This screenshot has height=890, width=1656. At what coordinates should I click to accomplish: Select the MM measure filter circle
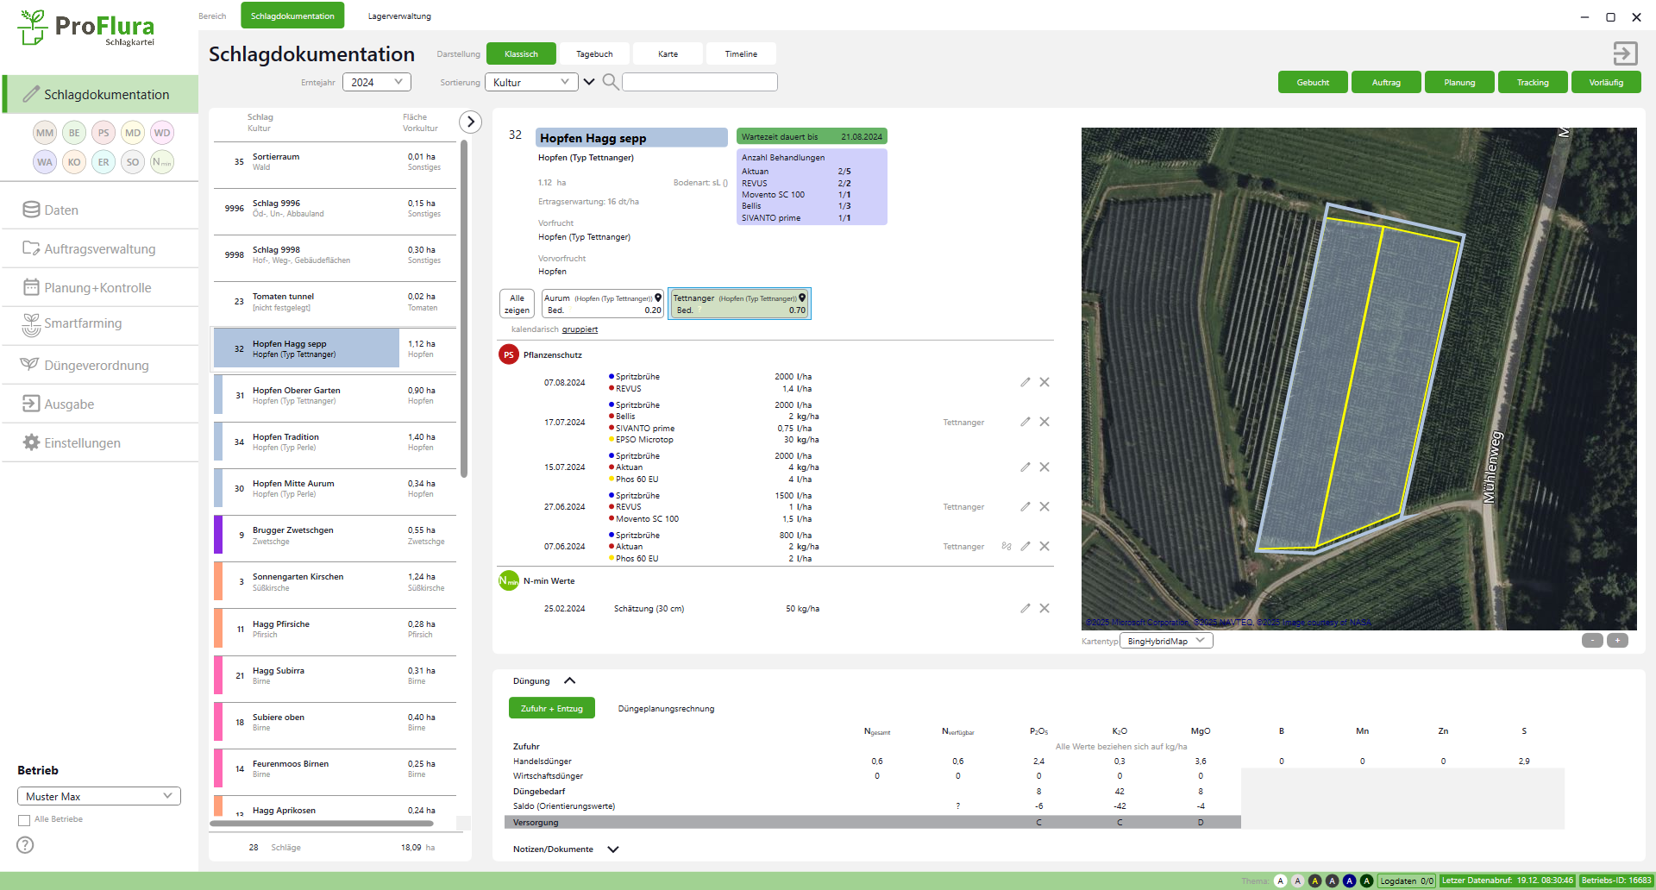45,133
